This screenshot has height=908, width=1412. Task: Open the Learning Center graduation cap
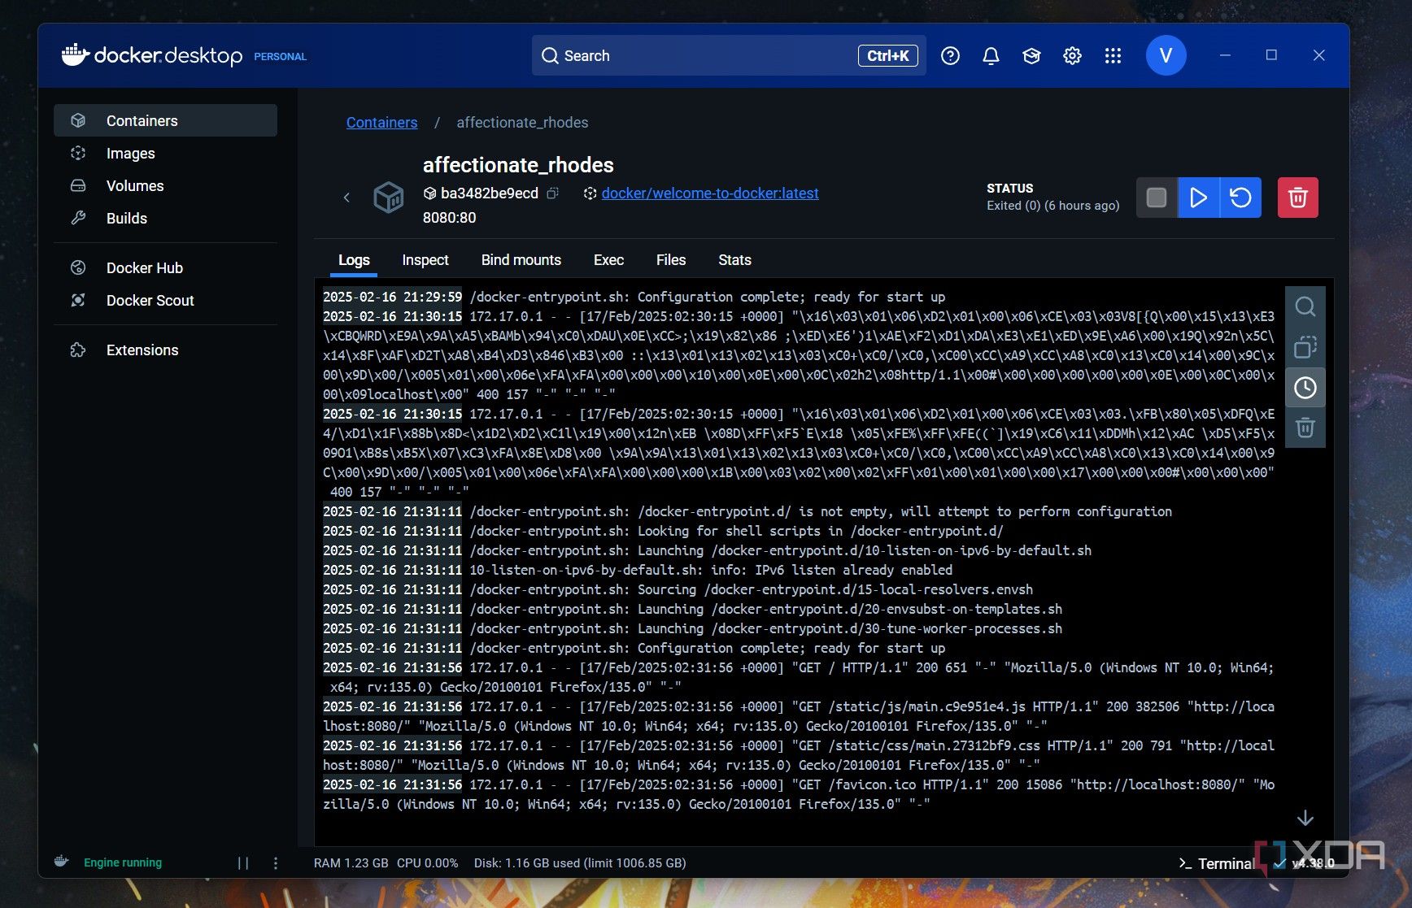1031,55
